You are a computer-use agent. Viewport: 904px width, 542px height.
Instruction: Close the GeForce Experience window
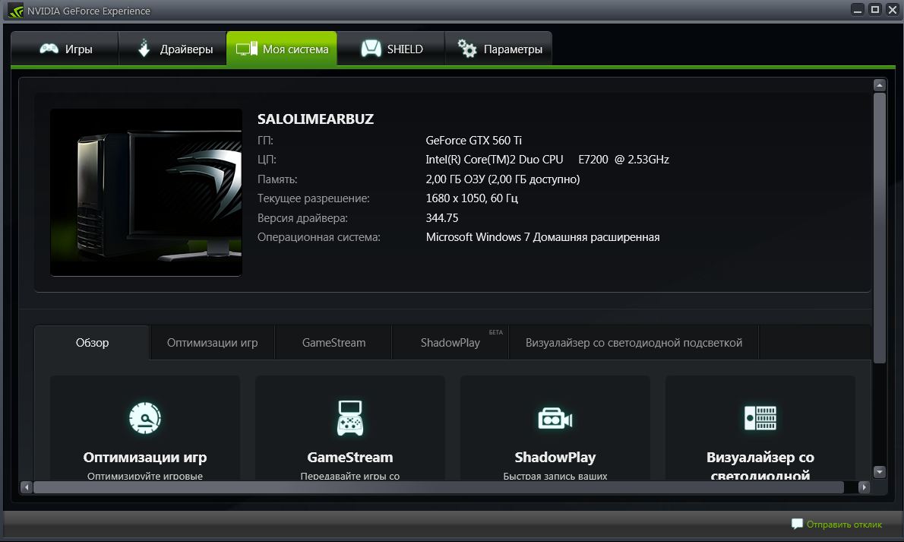pos(892,10)
